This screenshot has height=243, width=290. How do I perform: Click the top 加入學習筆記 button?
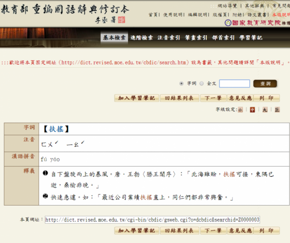136,98
